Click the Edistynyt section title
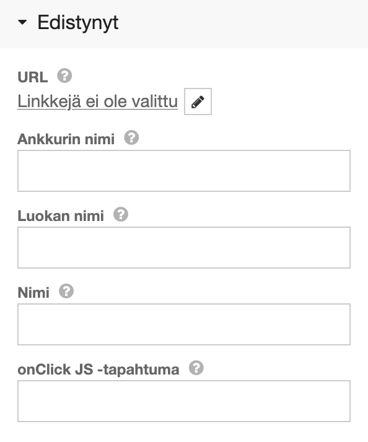Screen dimensions: 368x442 [x=78, y=23]
